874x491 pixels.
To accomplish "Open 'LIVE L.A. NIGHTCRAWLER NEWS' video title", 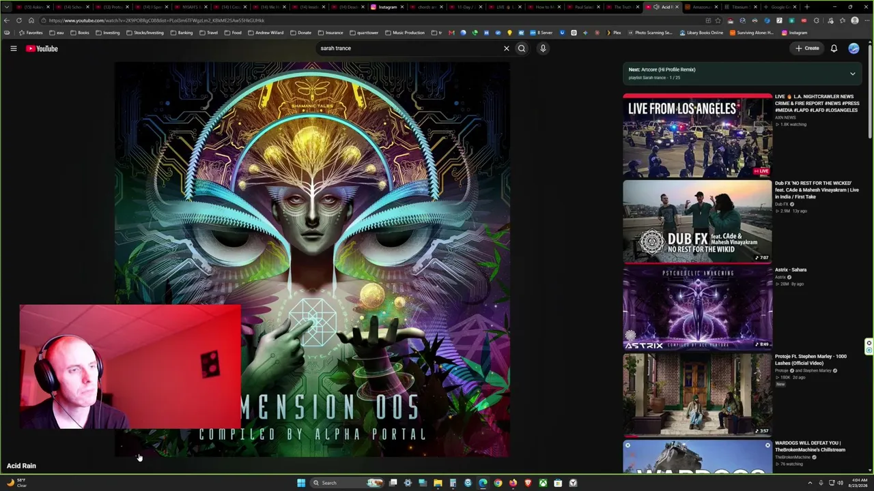I will (x=817, y=104).
